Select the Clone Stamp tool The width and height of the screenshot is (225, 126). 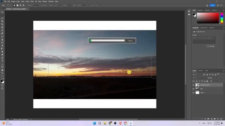click(x=2, y=40)
